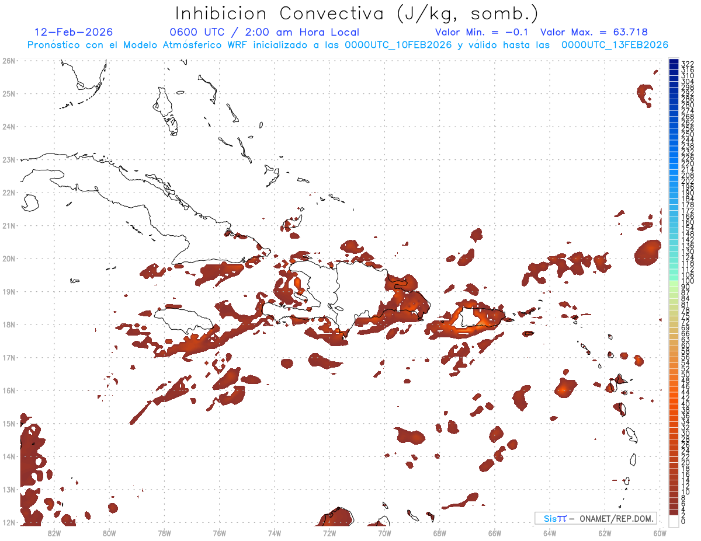
Task: Click the 12N latitude label
Action: (9, 522)
